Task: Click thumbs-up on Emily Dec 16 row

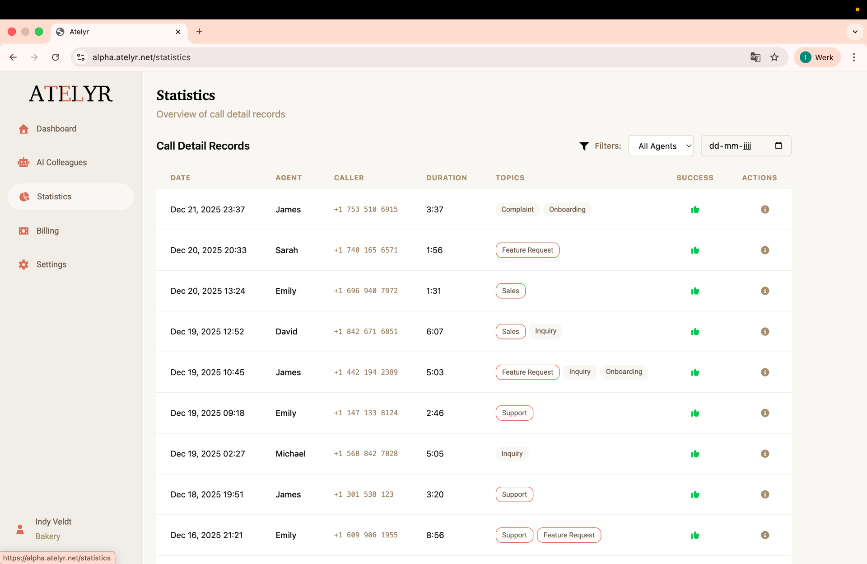Action: [x=695, y=535]
